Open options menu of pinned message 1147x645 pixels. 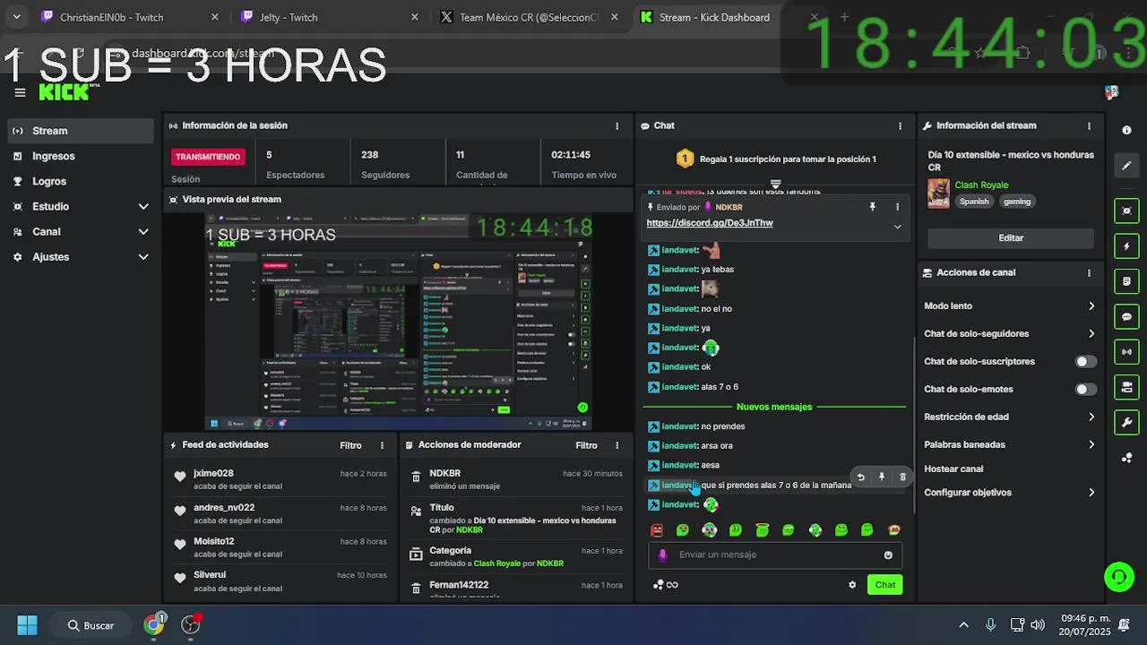(x=897, y=207)
